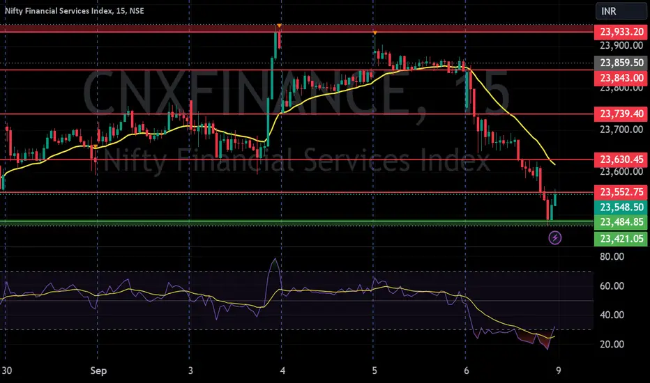Viewport: 650px width, 383px height.
Task: Click the 23,600.00 price axis value
Action: tap(621, 171)
